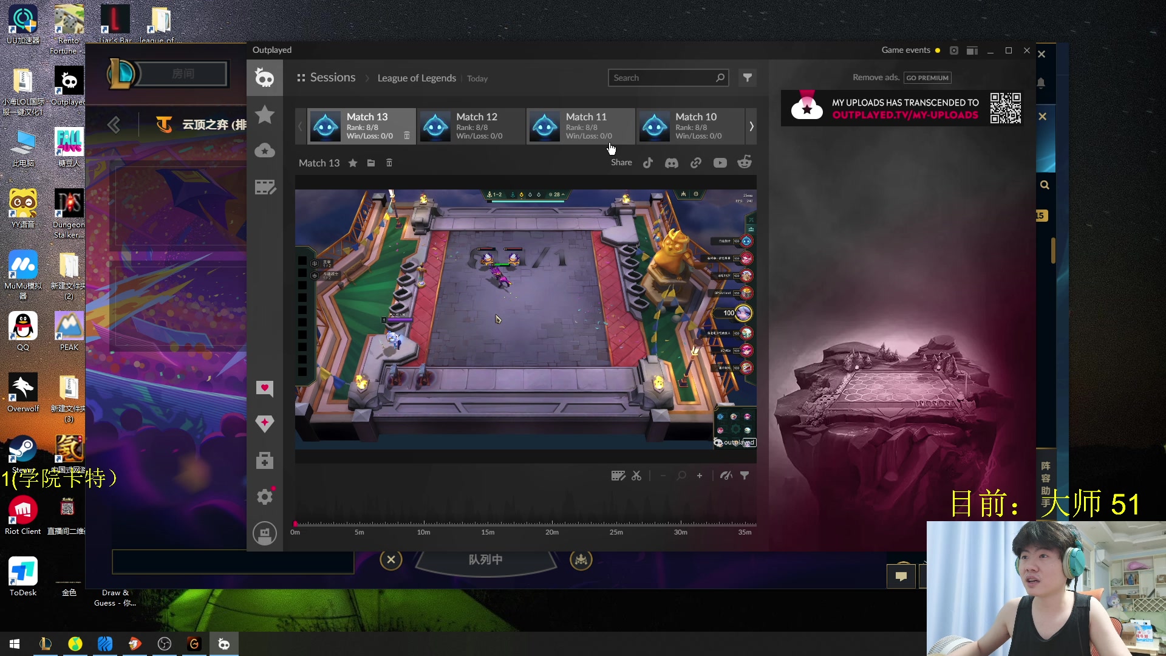This screenshot has height=656, width=1166.
Task: Open League client notifications bell
Action: [1041, 83]
